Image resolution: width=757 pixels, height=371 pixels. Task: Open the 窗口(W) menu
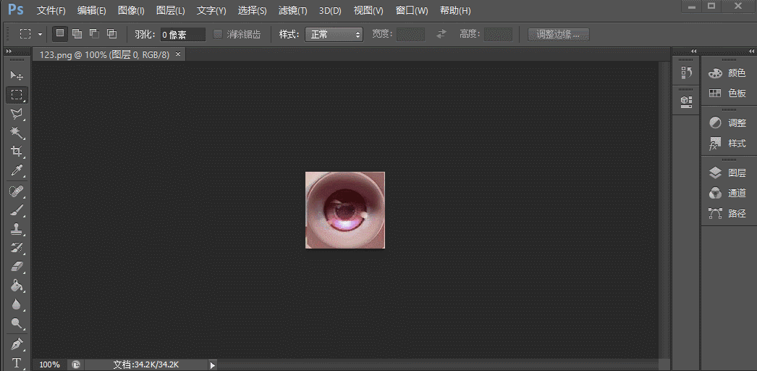pos(412,11)
